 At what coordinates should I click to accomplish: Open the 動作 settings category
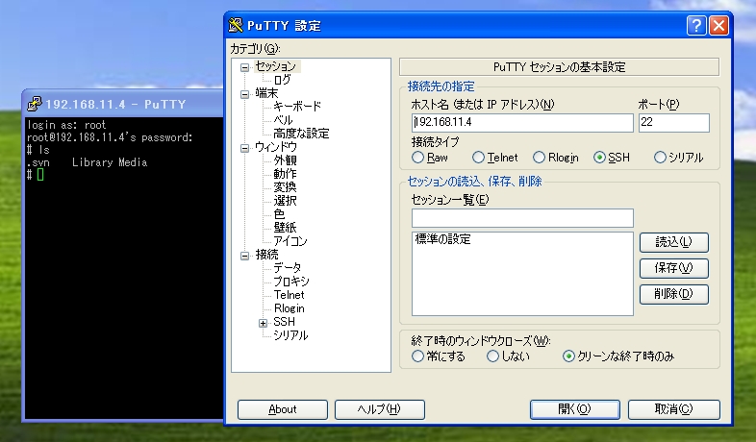point(285,174)
